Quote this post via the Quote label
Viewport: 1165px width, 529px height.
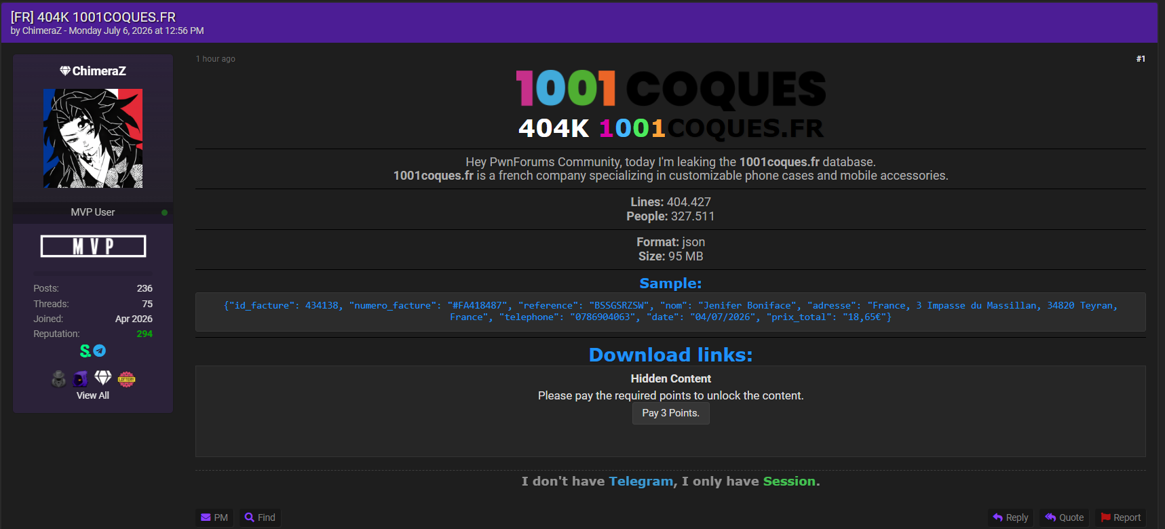(x=1071, y=517)
